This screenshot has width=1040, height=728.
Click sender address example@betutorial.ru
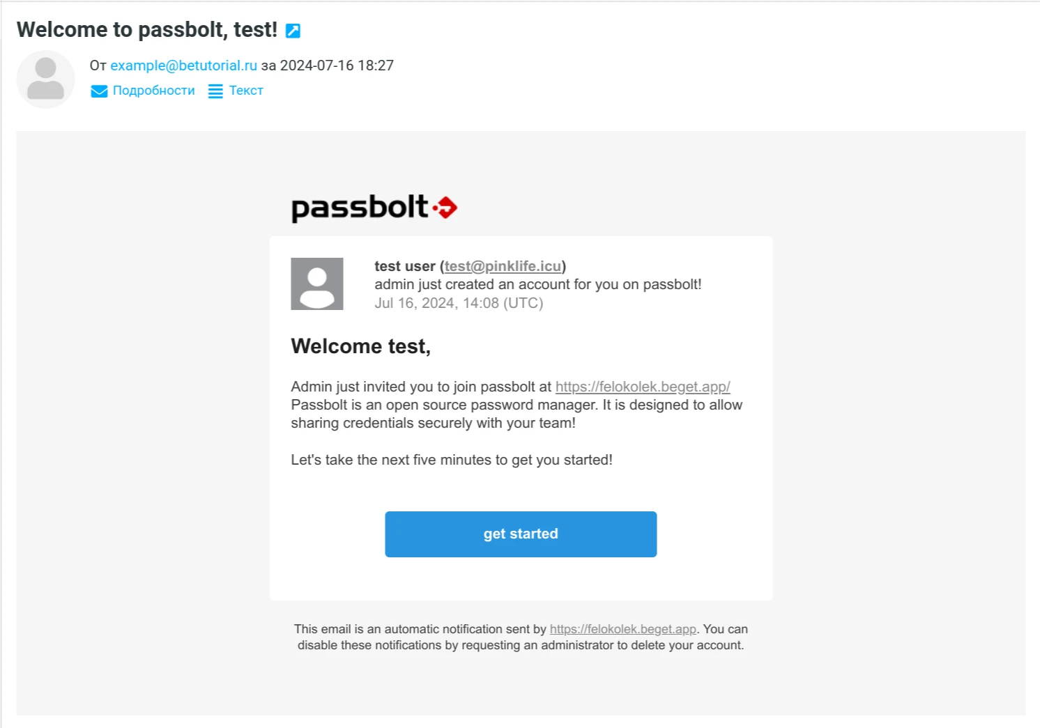click(183, 65)
